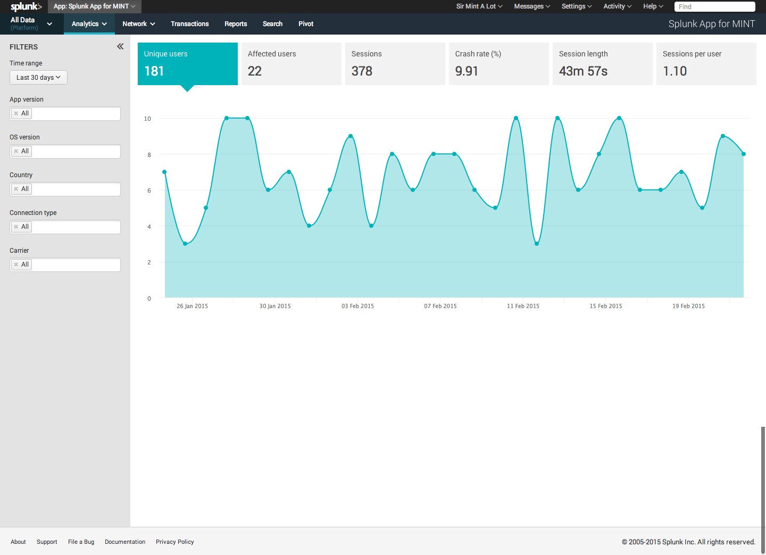
Task: Click the Splunk logo
Action: [x=26, y=6]
